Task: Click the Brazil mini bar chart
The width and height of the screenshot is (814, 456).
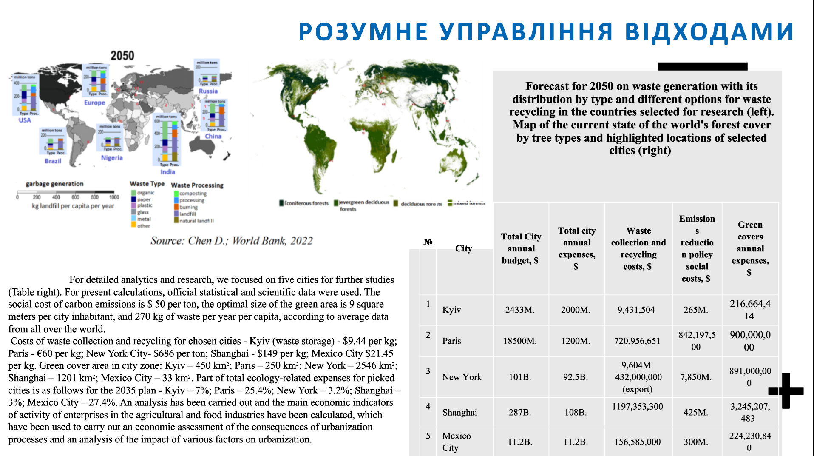Action: pos(53,142)
